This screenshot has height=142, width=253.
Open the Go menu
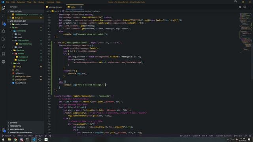tap(35, 2)
